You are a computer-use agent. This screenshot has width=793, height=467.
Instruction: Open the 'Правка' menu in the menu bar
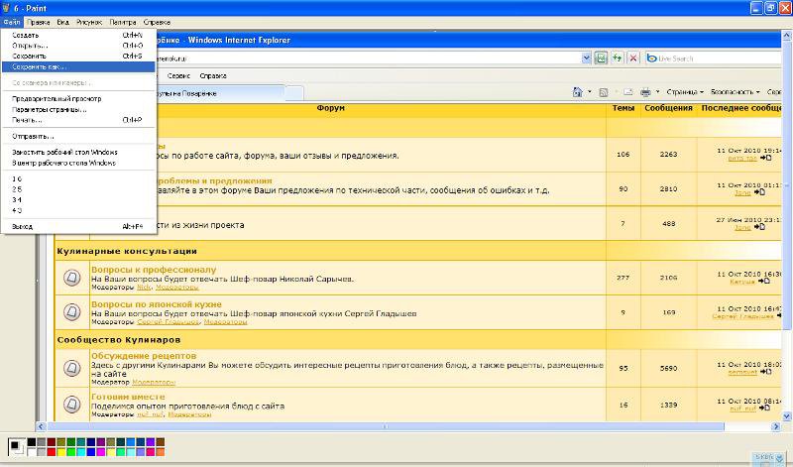pos(39,21)
